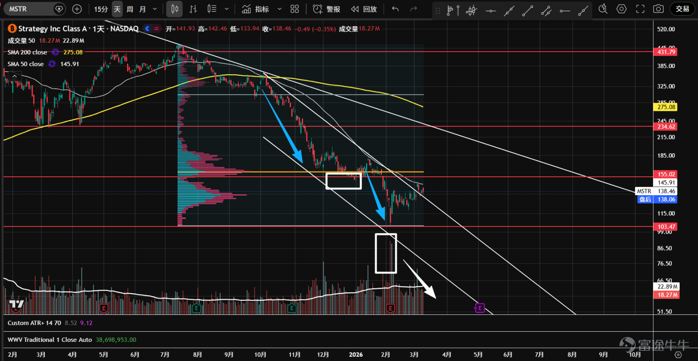Select the SMA 50 close legend
This screenshot has width=698, height=361.
coord(26,64)
